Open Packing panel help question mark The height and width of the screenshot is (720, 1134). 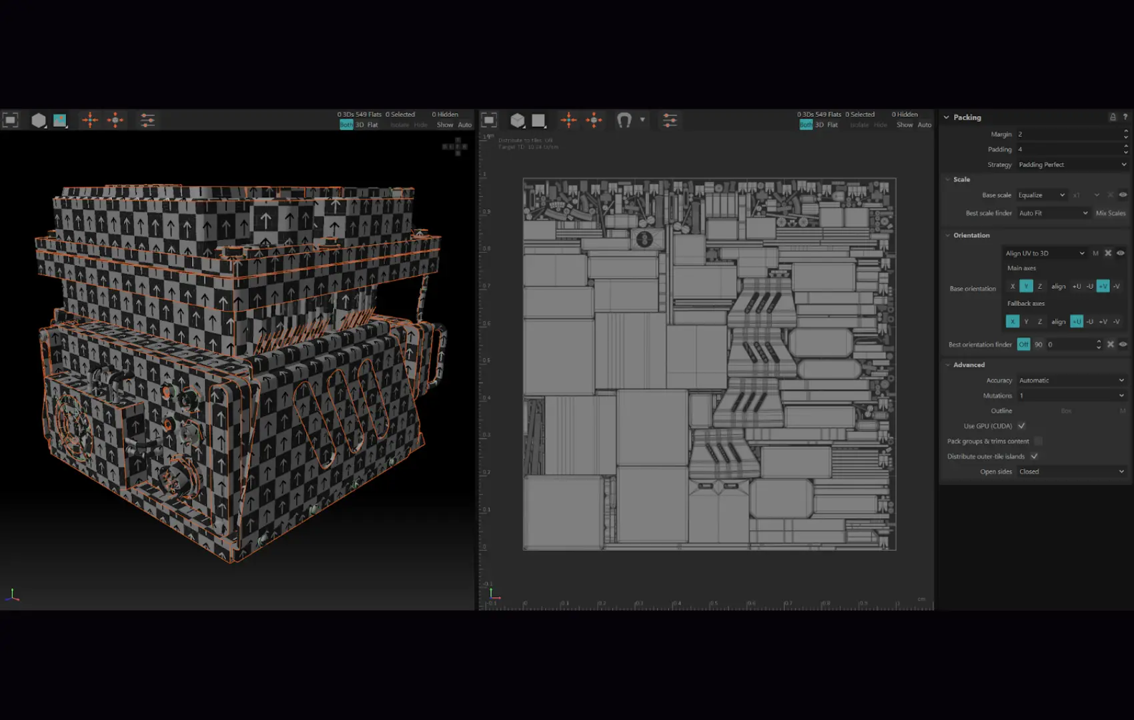point(1125,117)
